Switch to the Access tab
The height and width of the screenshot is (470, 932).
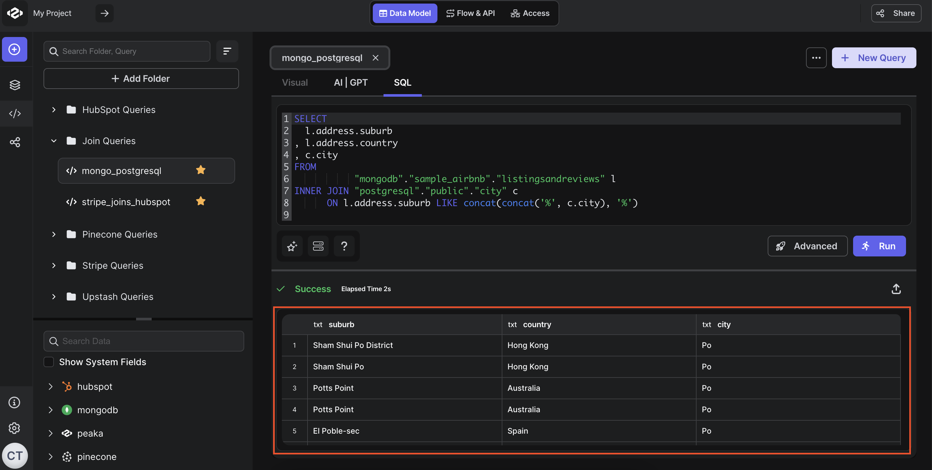coord(530,13)
